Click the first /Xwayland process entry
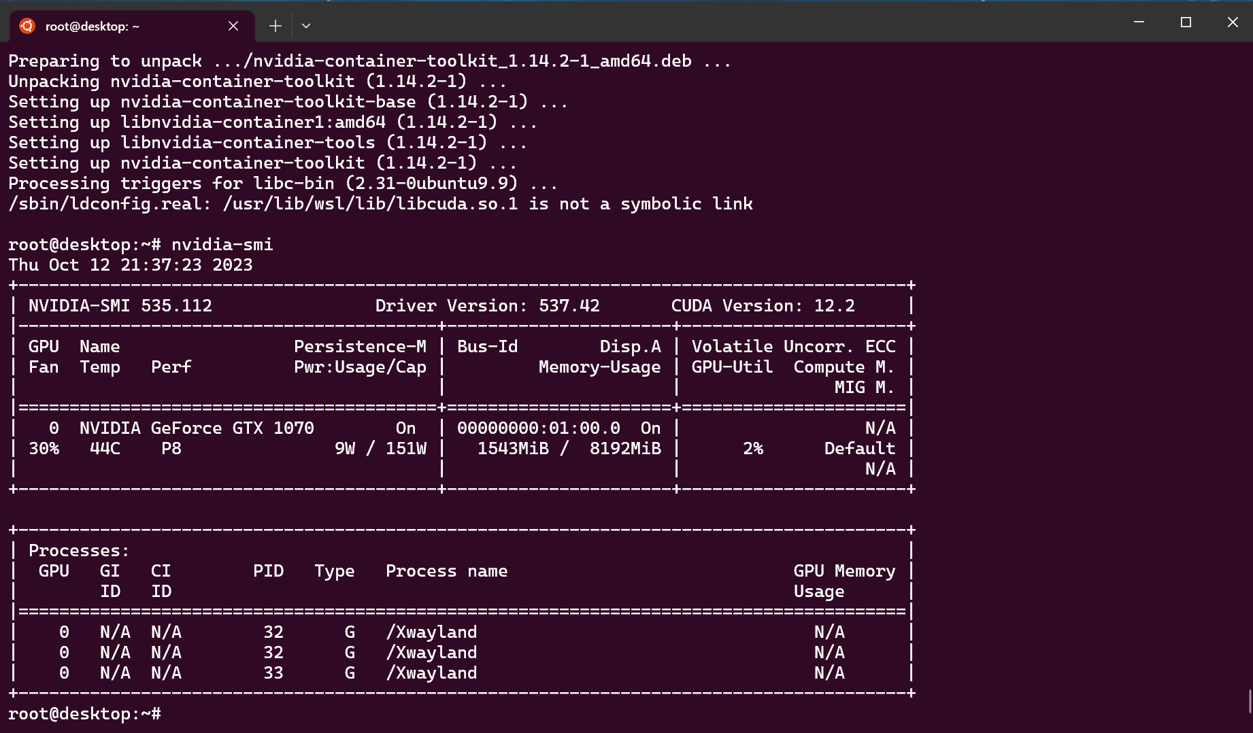The image size is (1253, 733). 431,632
